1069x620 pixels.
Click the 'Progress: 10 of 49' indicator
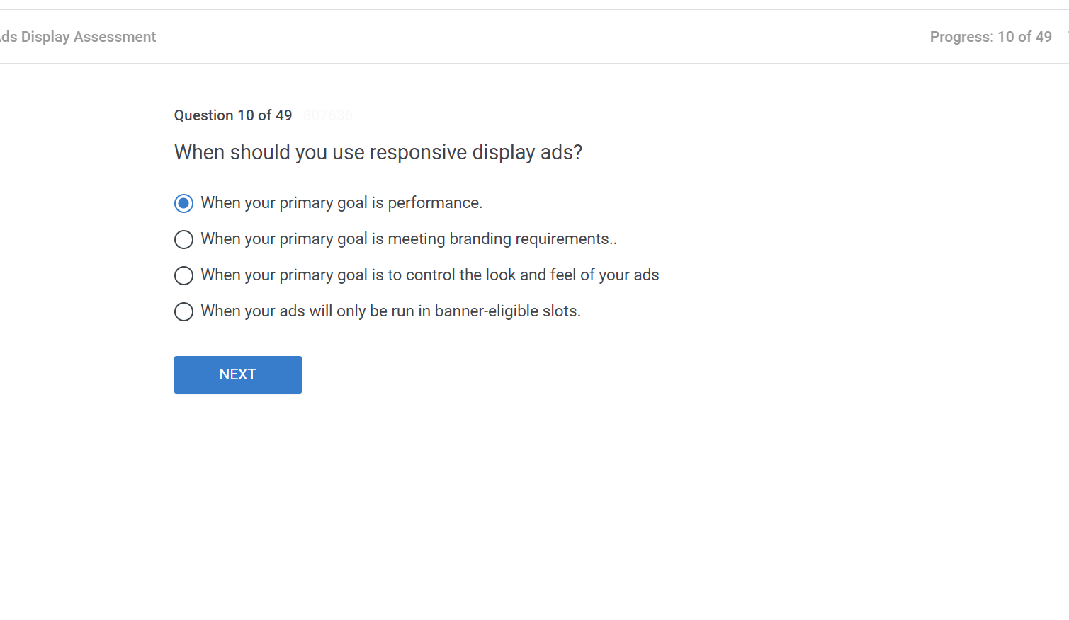(x=990, y=37)
